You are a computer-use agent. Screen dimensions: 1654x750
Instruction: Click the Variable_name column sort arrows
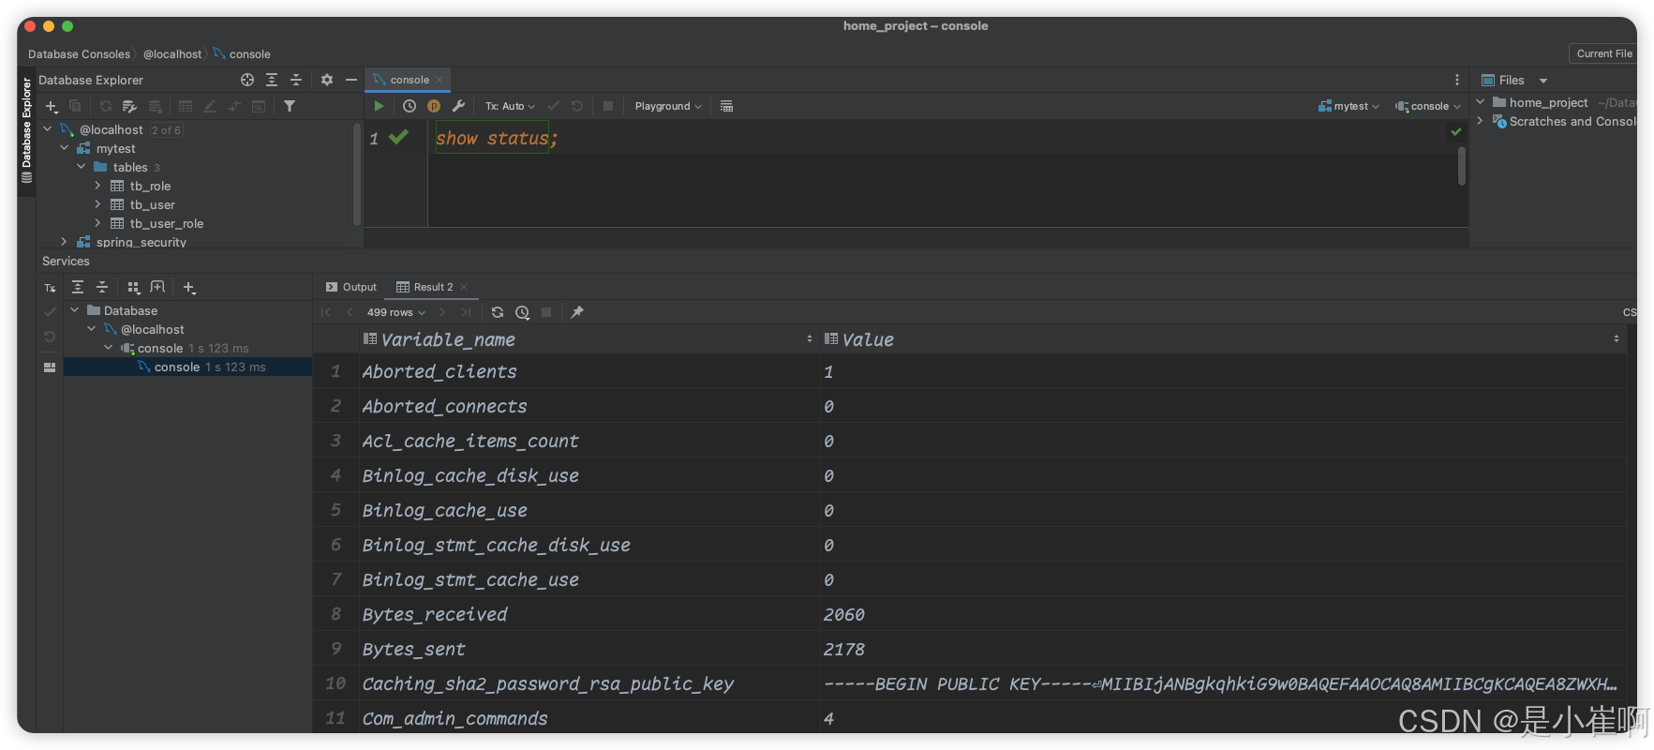810,339
